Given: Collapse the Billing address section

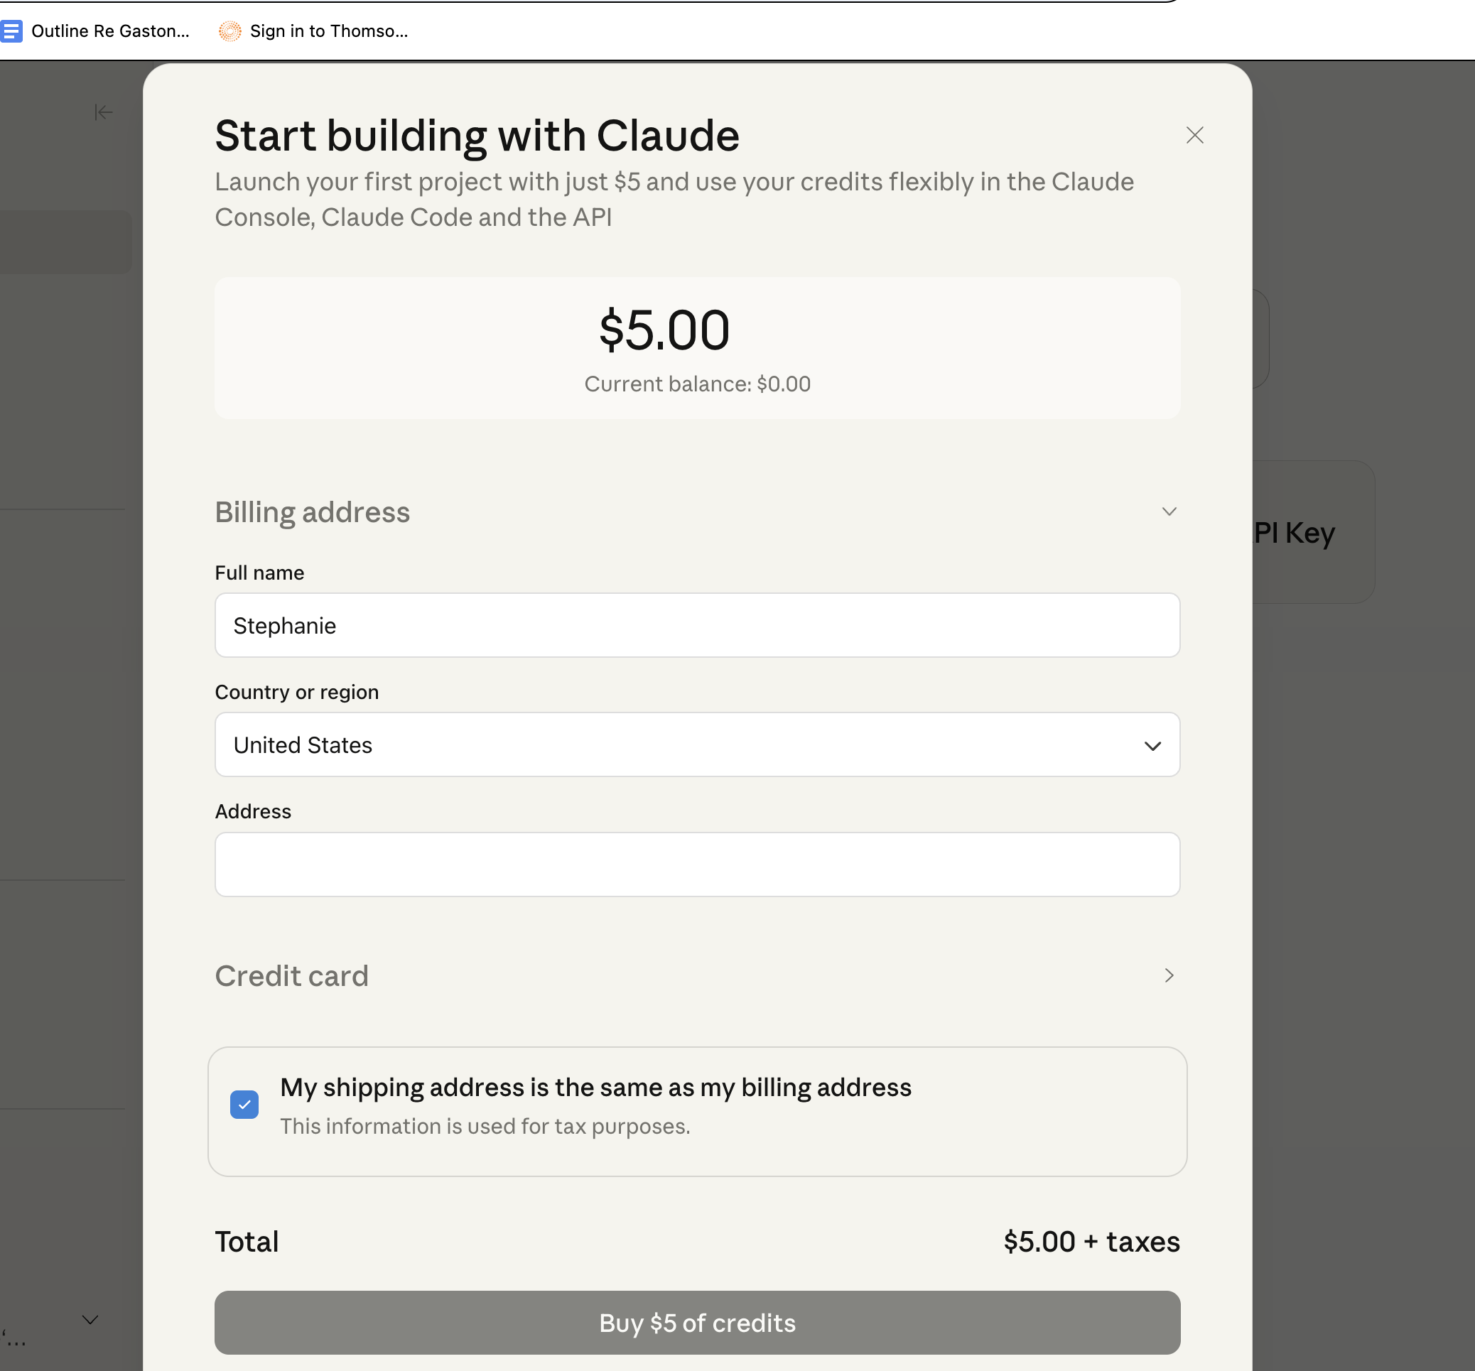Looking at the screenshot, I should click(x=1169, y=511).
